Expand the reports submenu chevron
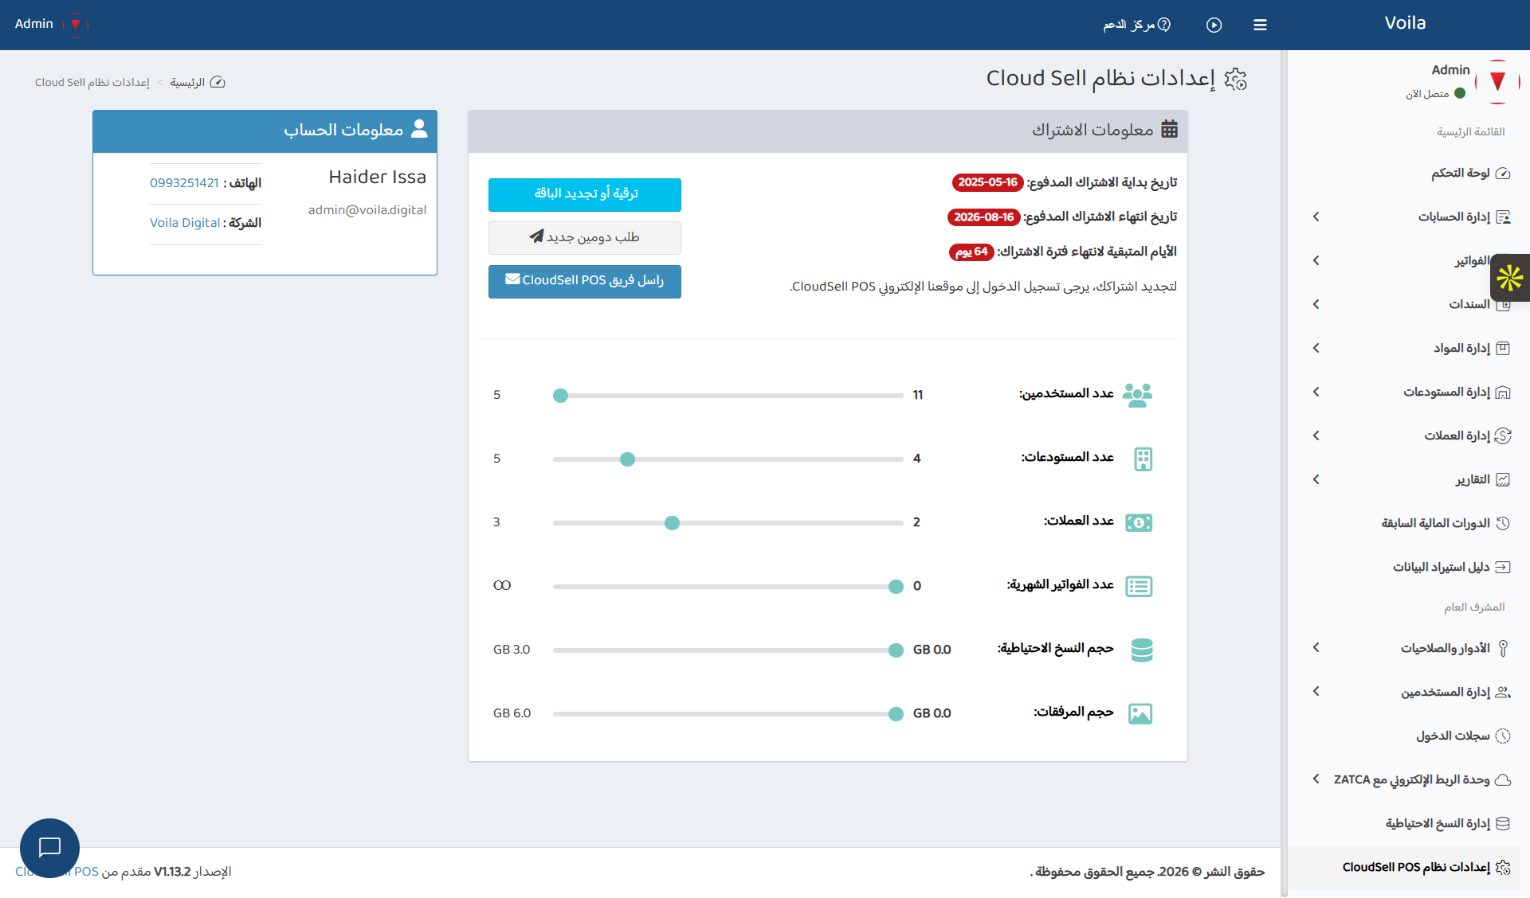Screen dimensions: 1530x898 [1316, 479]
